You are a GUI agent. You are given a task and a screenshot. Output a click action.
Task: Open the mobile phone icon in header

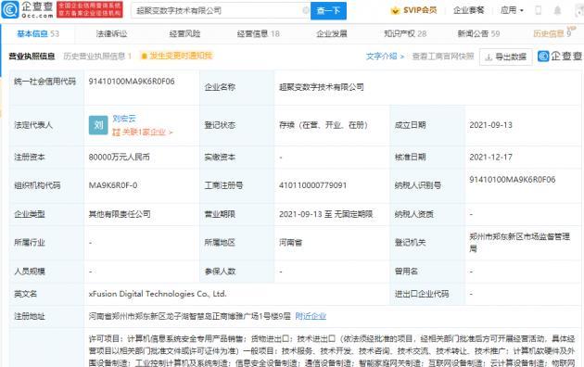[x=538, y=10]
